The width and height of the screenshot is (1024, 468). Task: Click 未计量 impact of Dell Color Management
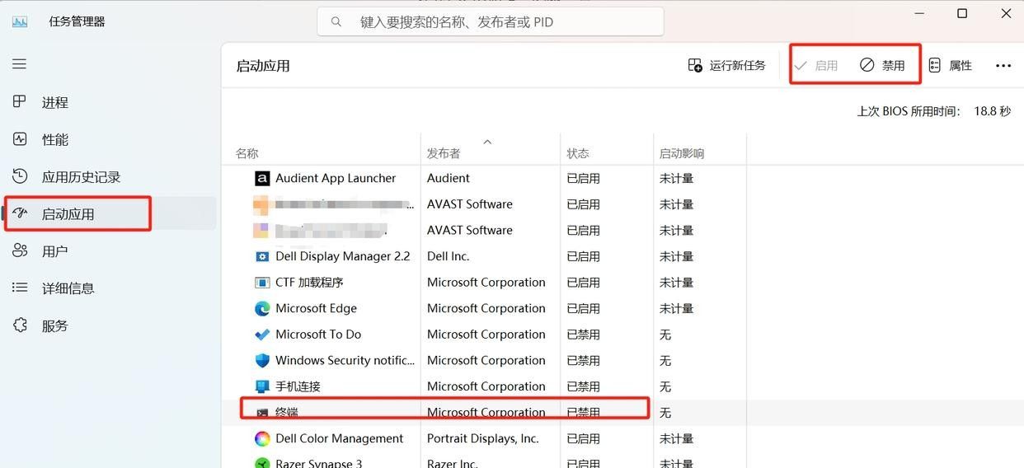coord(676,438)
